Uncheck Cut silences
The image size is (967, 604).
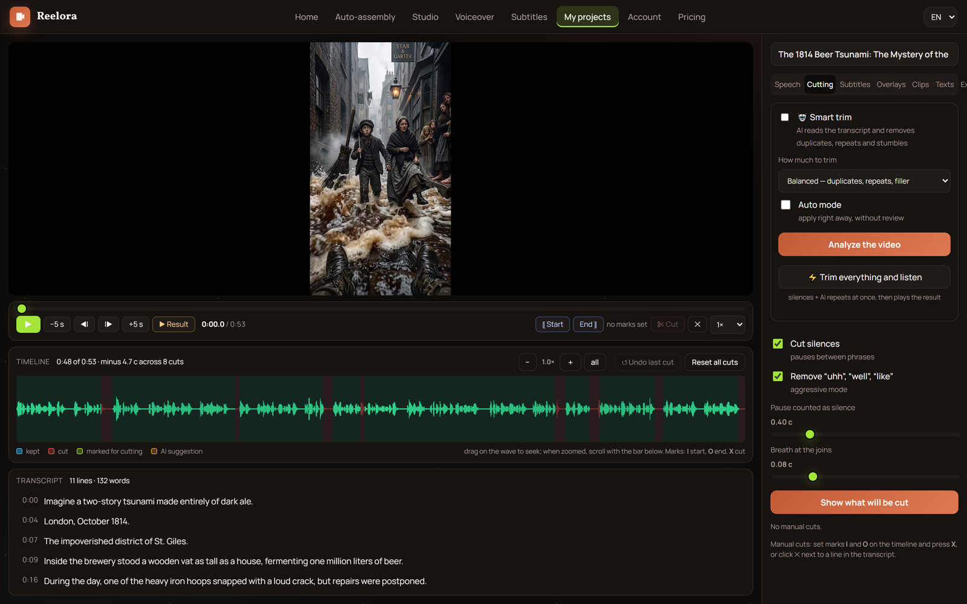(778, 344)
